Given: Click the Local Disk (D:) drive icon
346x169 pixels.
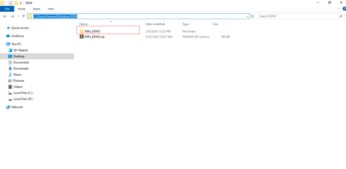Looking at the screenshot, I should point(10,99).
